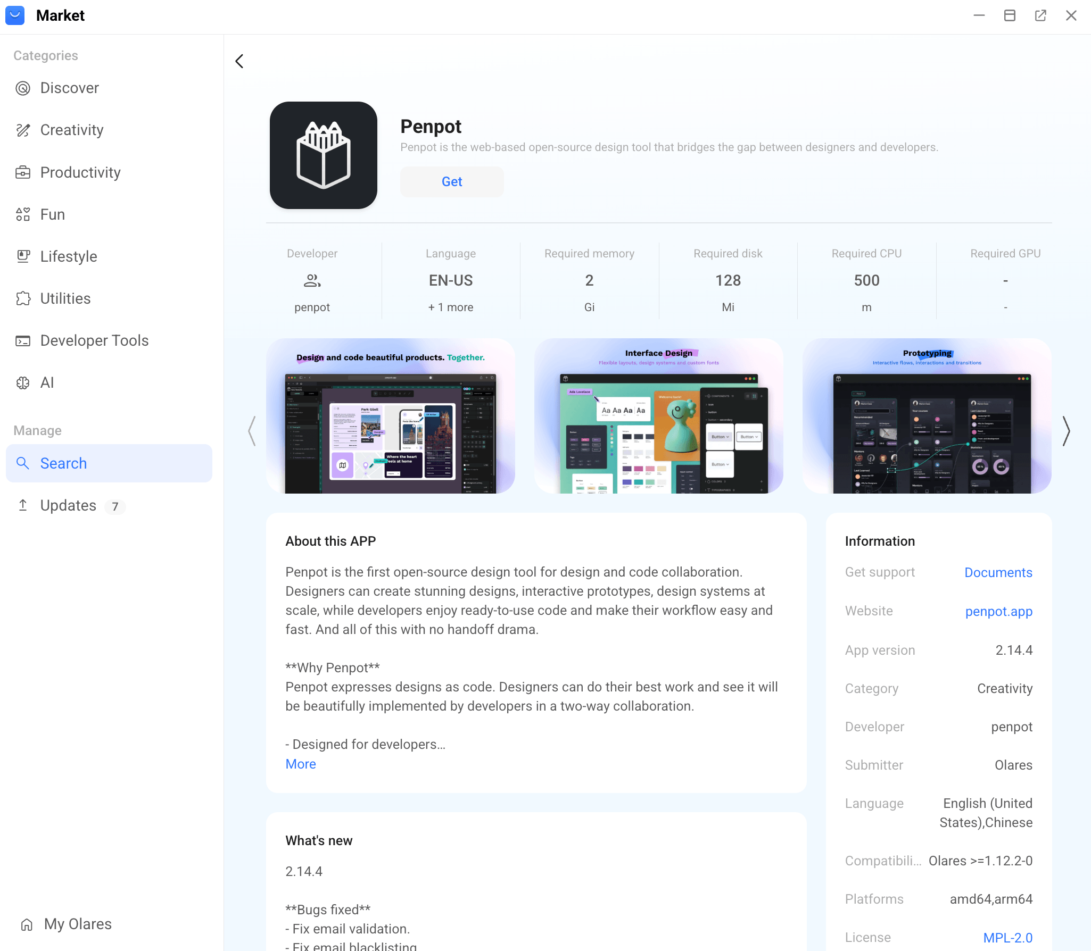
Task: Click the Language value 'English (United States),Chinese'
Action: click(x=986, y=813)
